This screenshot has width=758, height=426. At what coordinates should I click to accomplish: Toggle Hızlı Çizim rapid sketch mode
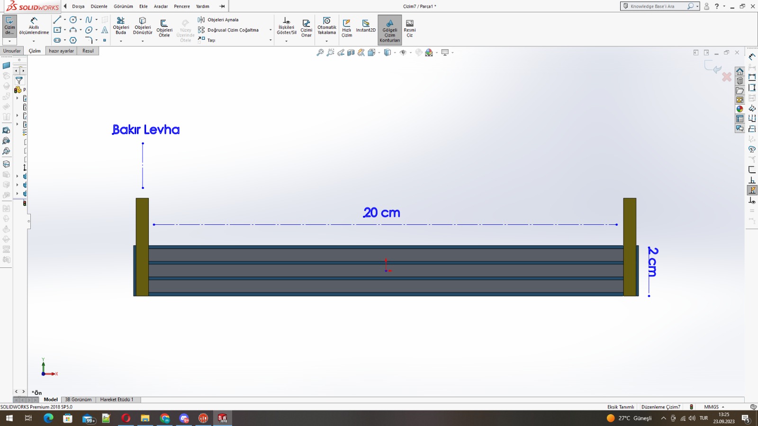(x=347, y=28)
